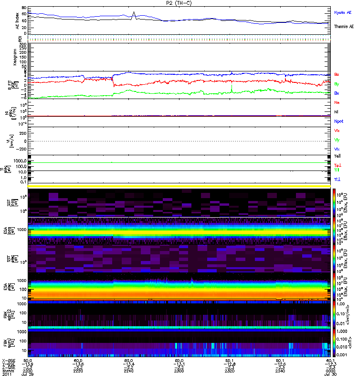Click the red Vix velocity legend label
Screen dimensions: 358x381
(x=337, y=130)
